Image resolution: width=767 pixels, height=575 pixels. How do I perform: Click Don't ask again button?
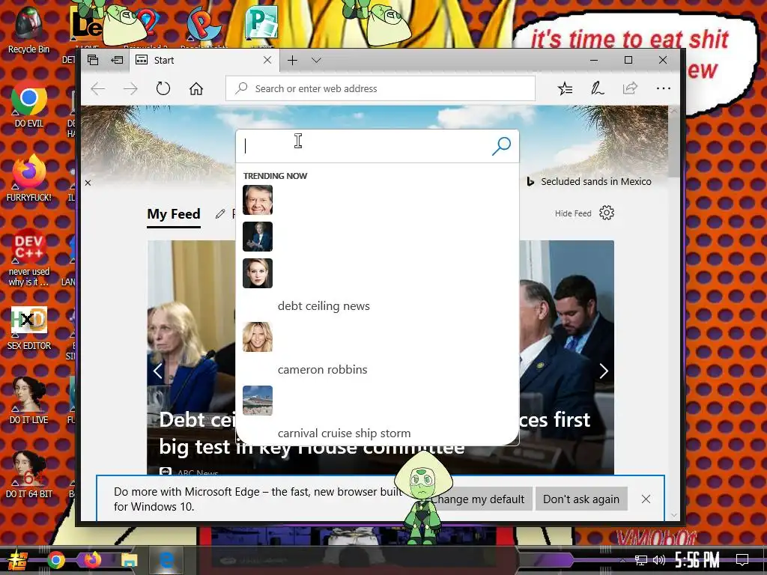click(x=581, y=499)
